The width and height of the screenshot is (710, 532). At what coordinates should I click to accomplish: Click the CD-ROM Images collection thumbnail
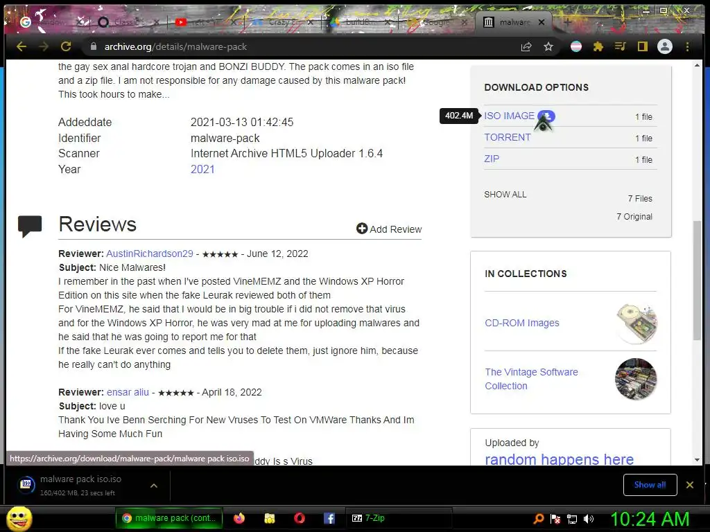point(637,323)
